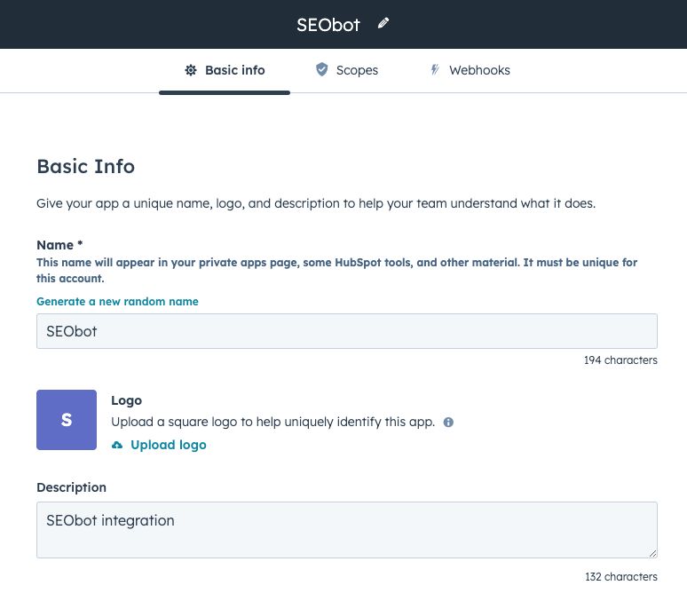This screenshot has width=687, height=601.
Task: Click the pencil icon beside the SEObot title
Action: point(383,24)
